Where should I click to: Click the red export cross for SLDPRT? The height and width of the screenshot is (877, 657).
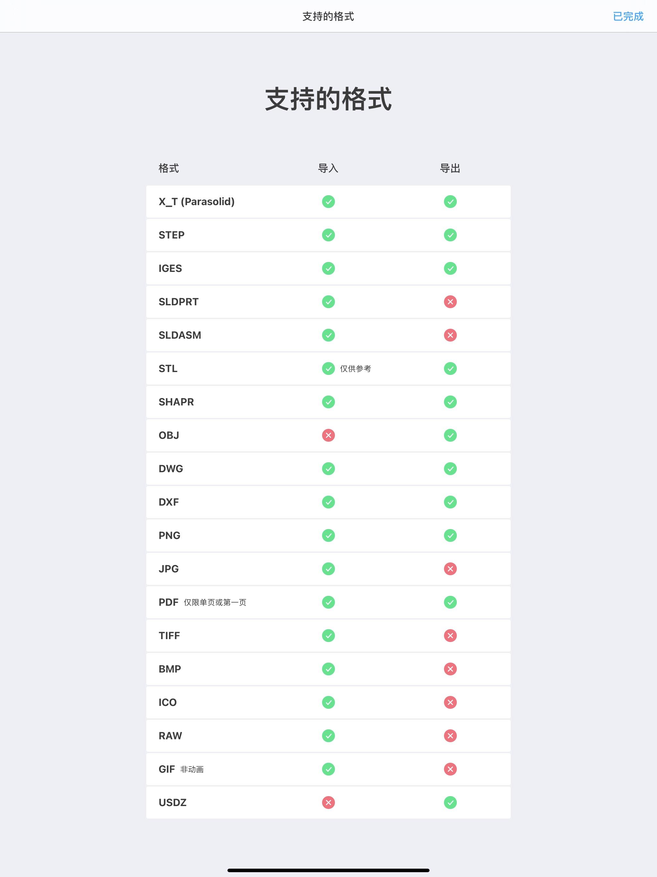[x=450, y=302]
